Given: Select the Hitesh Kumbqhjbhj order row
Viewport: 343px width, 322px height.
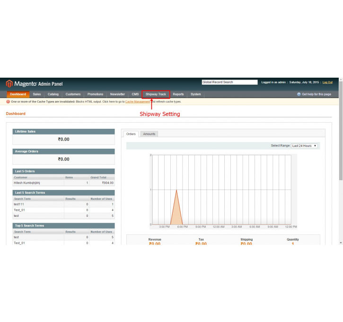Looking at the screenshot, I should pyautogui.click(x=64, y=183).
